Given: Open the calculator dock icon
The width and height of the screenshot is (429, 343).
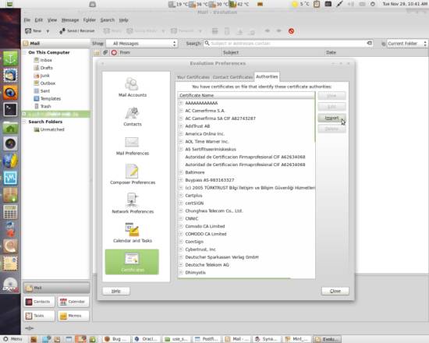Looking at the screenshot, I should point(10,212).
